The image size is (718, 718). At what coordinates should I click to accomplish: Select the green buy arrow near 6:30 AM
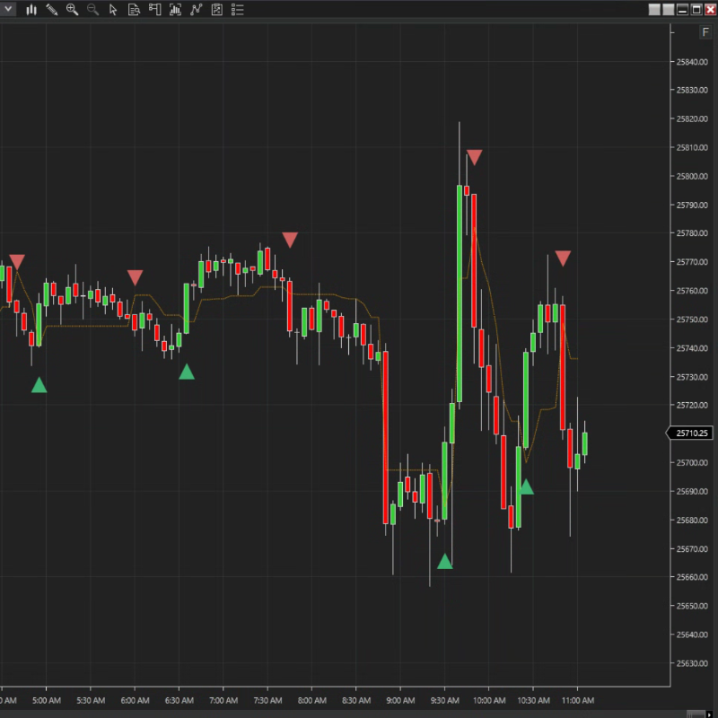coord(187,372)
